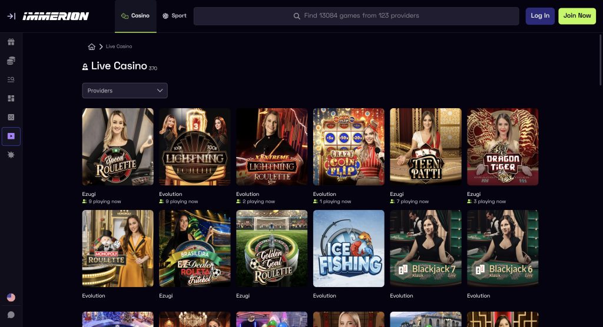Open XXXtreme Lightning Roulette thumbnail
The height and width of the screenshot is (327, 603).
coord(271,147)
